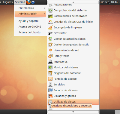Image resolution: width=120 pixels, height=114 pixels.
Task: Launch Firefox from the top panel icon
Action: pos(28,2)
